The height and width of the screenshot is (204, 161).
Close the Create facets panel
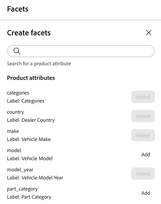click(149, 33)
